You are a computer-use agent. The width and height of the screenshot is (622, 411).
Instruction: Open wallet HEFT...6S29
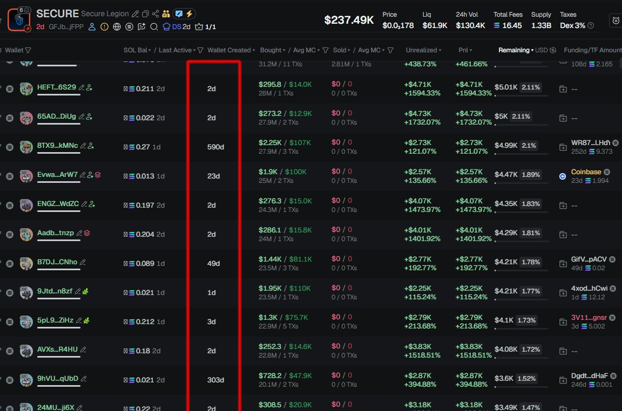[56, 87]
